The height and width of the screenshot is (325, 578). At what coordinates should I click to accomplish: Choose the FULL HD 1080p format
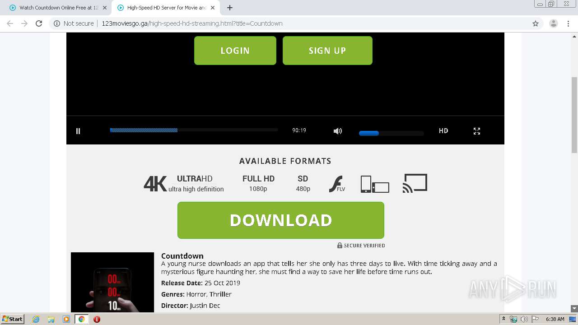coord(258,183)
